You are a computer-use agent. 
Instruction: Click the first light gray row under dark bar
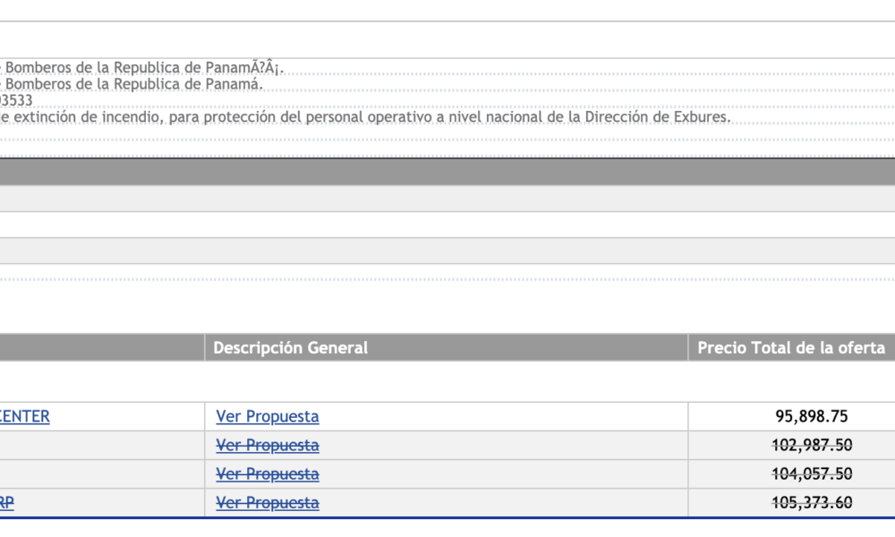pos(447,199)
